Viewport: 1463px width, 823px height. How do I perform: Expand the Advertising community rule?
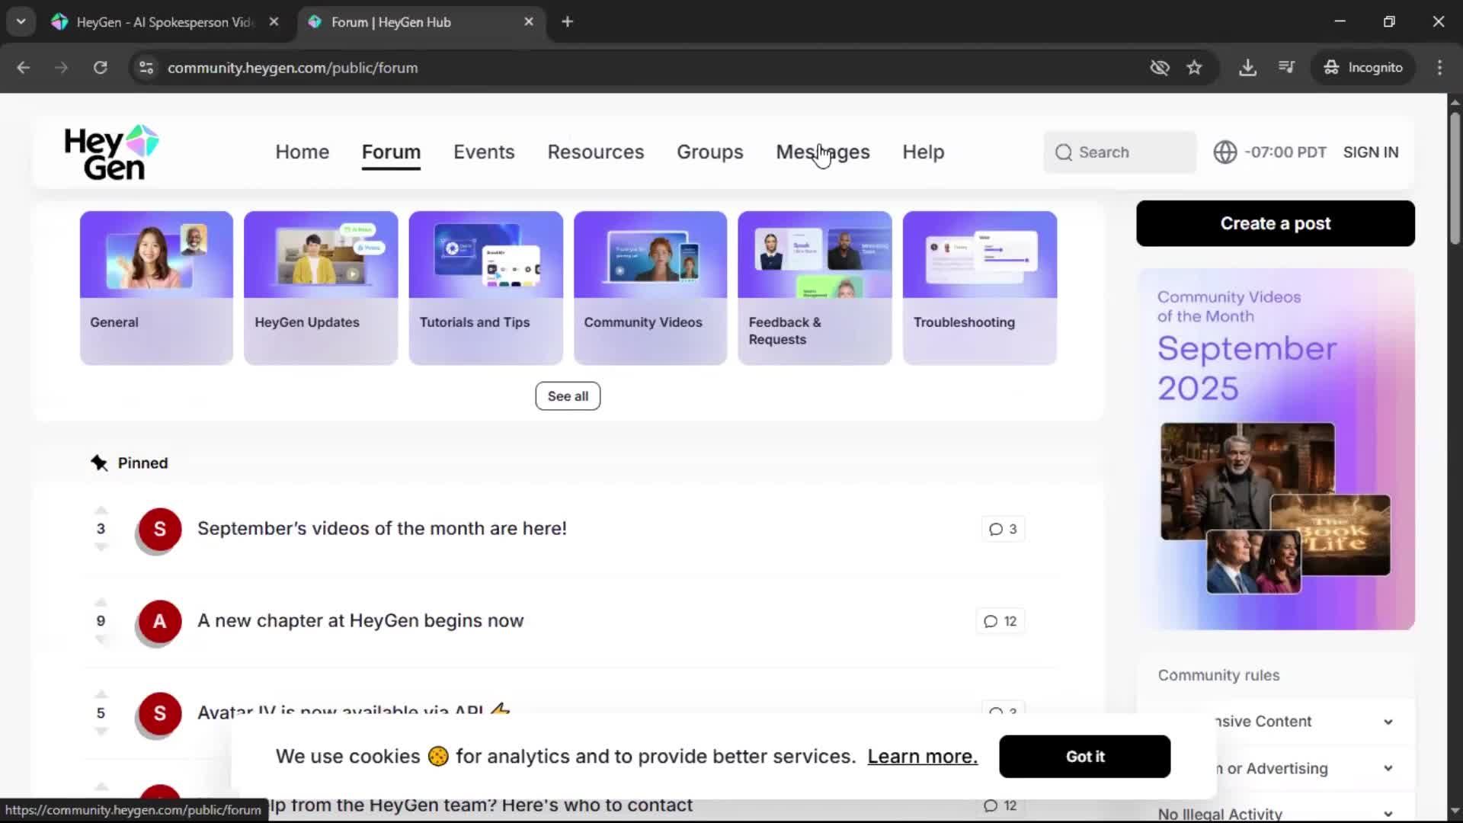[1388, 768]
